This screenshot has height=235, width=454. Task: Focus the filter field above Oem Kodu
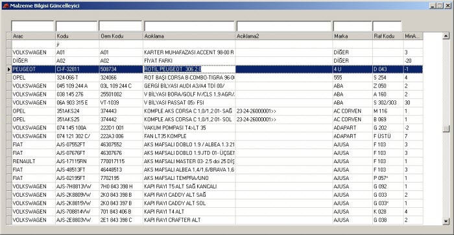pyautogui.click(x=120, y=26)
